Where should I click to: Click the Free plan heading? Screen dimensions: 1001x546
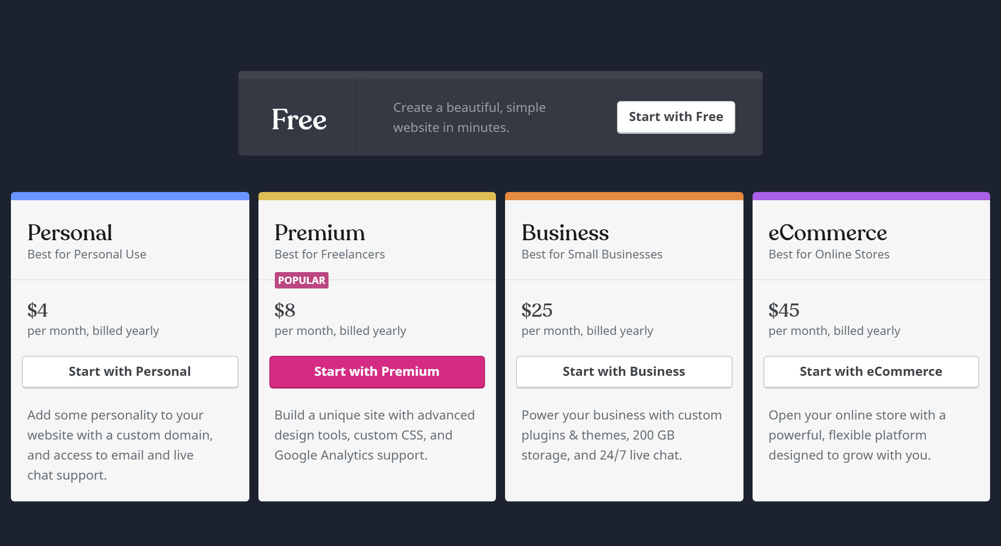[x=299, y=119]
